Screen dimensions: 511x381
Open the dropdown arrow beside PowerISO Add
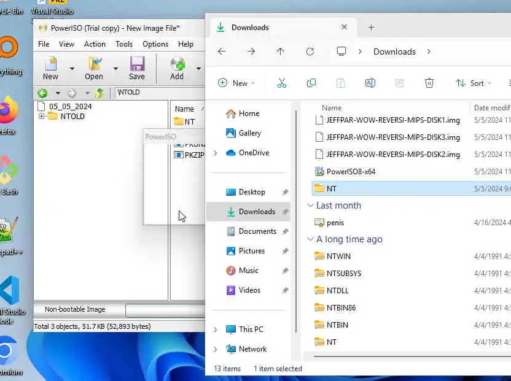[x=198, y=68]
